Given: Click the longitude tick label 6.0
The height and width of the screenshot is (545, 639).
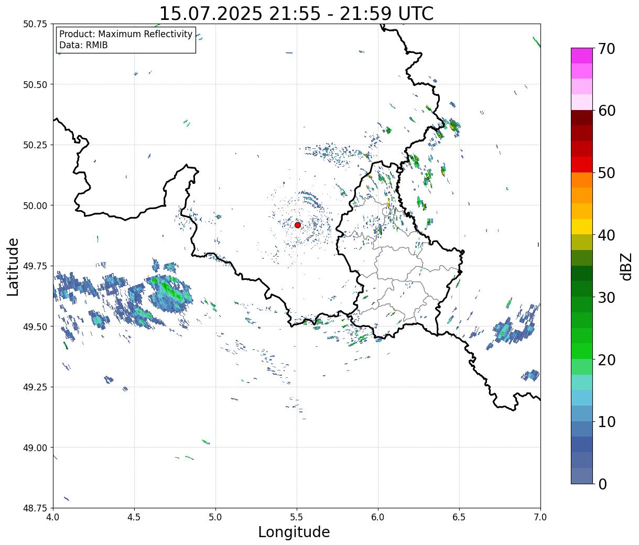Looking at the screenshot, I should click(378, 517).
